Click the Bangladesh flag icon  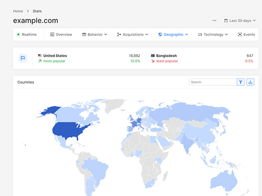(x=153, y=56)
